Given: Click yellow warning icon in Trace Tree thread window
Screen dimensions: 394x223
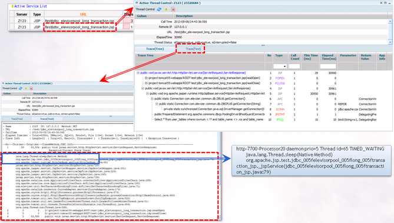Looking at the screenshot, I should pyautogui.click(x=166, y=9).
